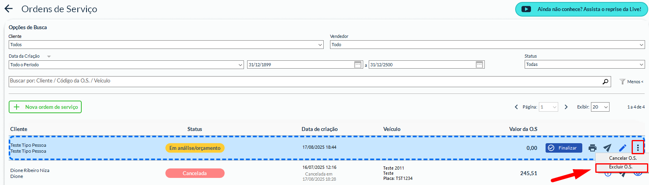Select Excluir O.S. from the menu
The height and width of the screenshot is (185, 649).
pyautogui.click(x=621, y=167)
